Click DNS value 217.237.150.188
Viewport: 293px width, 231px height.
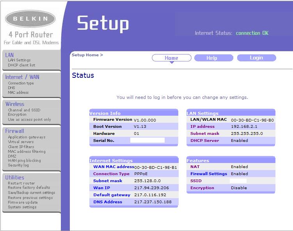153,202
